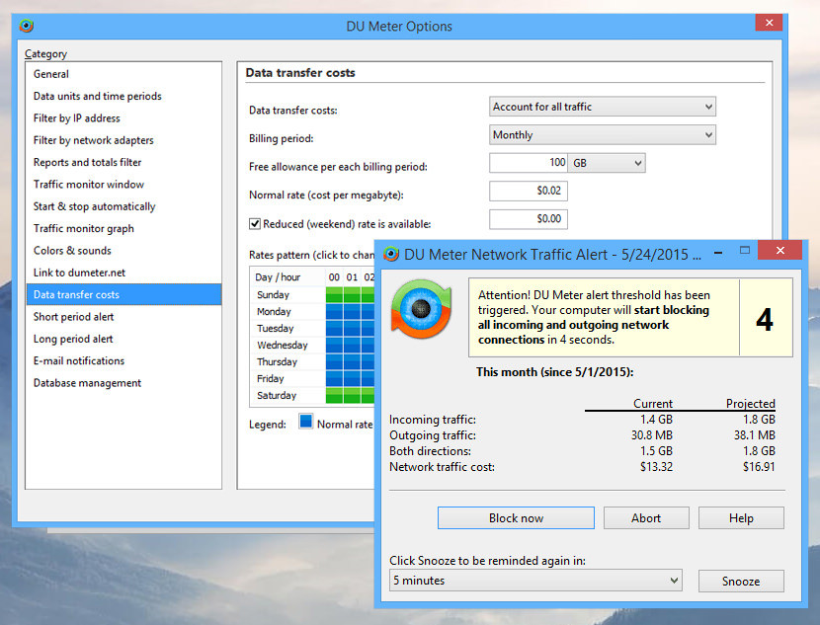Click DU Meter Options title bar eye icon
The width and height of the screenshot is (820, 625).
point(26,25)
